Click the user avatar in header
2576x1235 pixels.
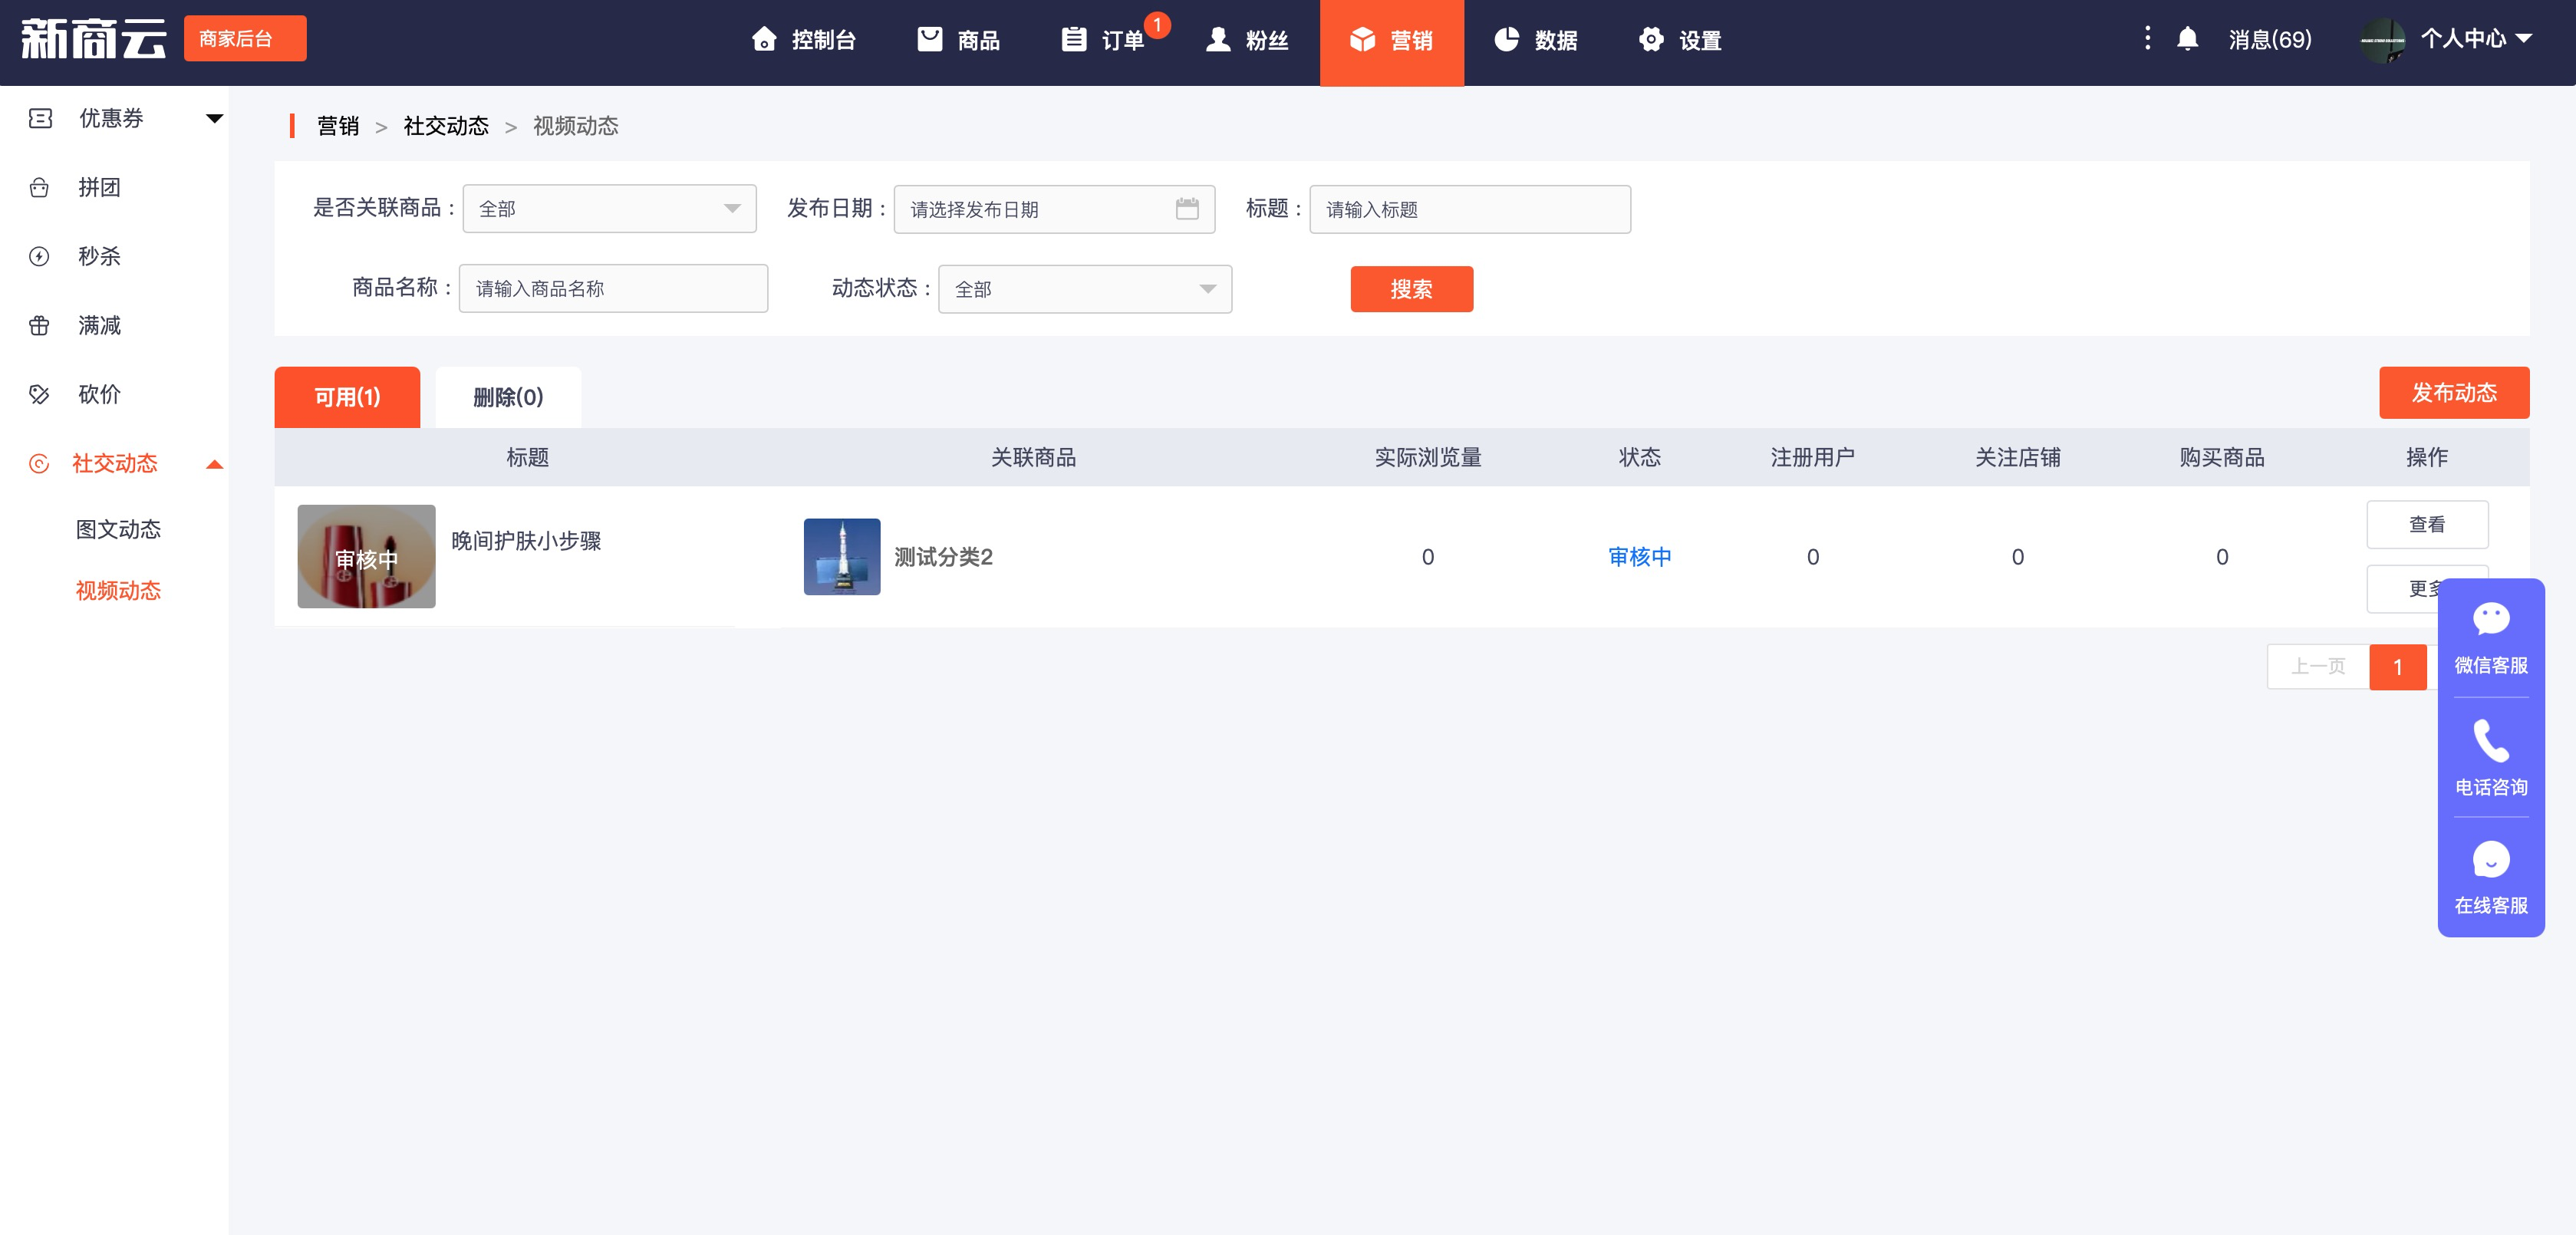coord(2382,40)
